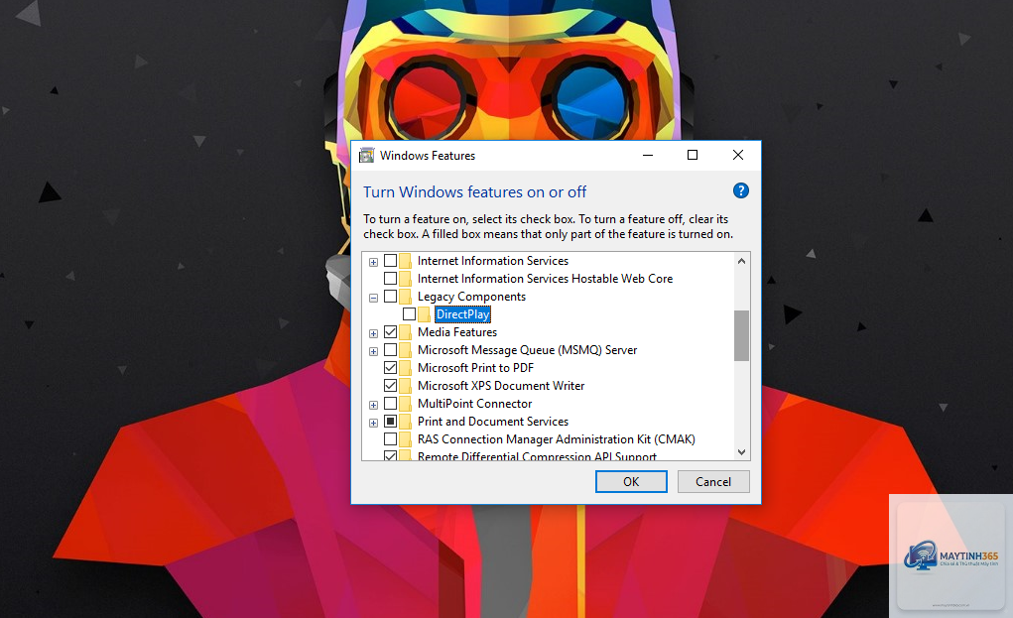Select the DirectPlay label
The width and height of the screenshot is (1013, 618).
(x=462, y=314)
